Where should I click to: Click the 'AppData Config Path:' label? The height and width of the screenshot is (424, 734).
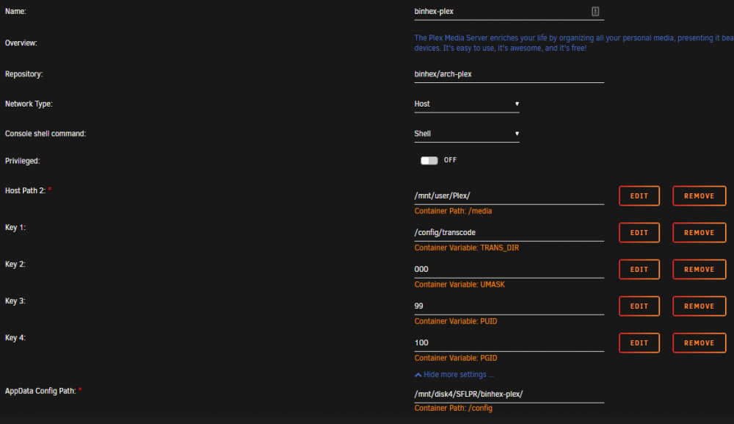coord(40,391)
